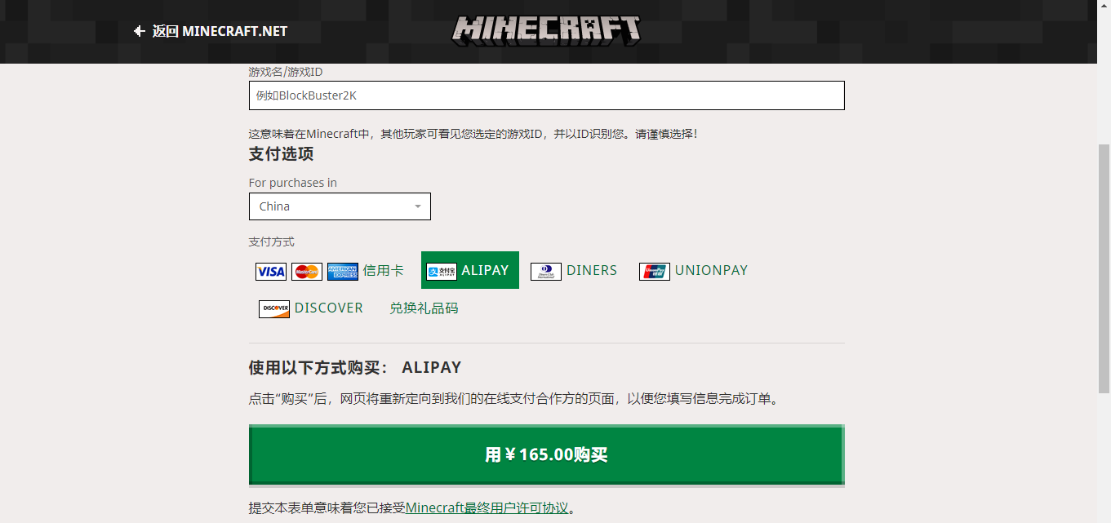1111x523 pixels.
Task: Select the Visa card payment icon
Action: click(x=270, y=270)
